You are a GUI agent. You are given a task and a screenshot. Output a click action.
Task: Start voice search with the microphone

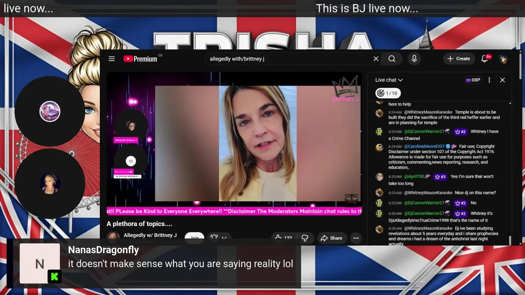tap(414, 59)
